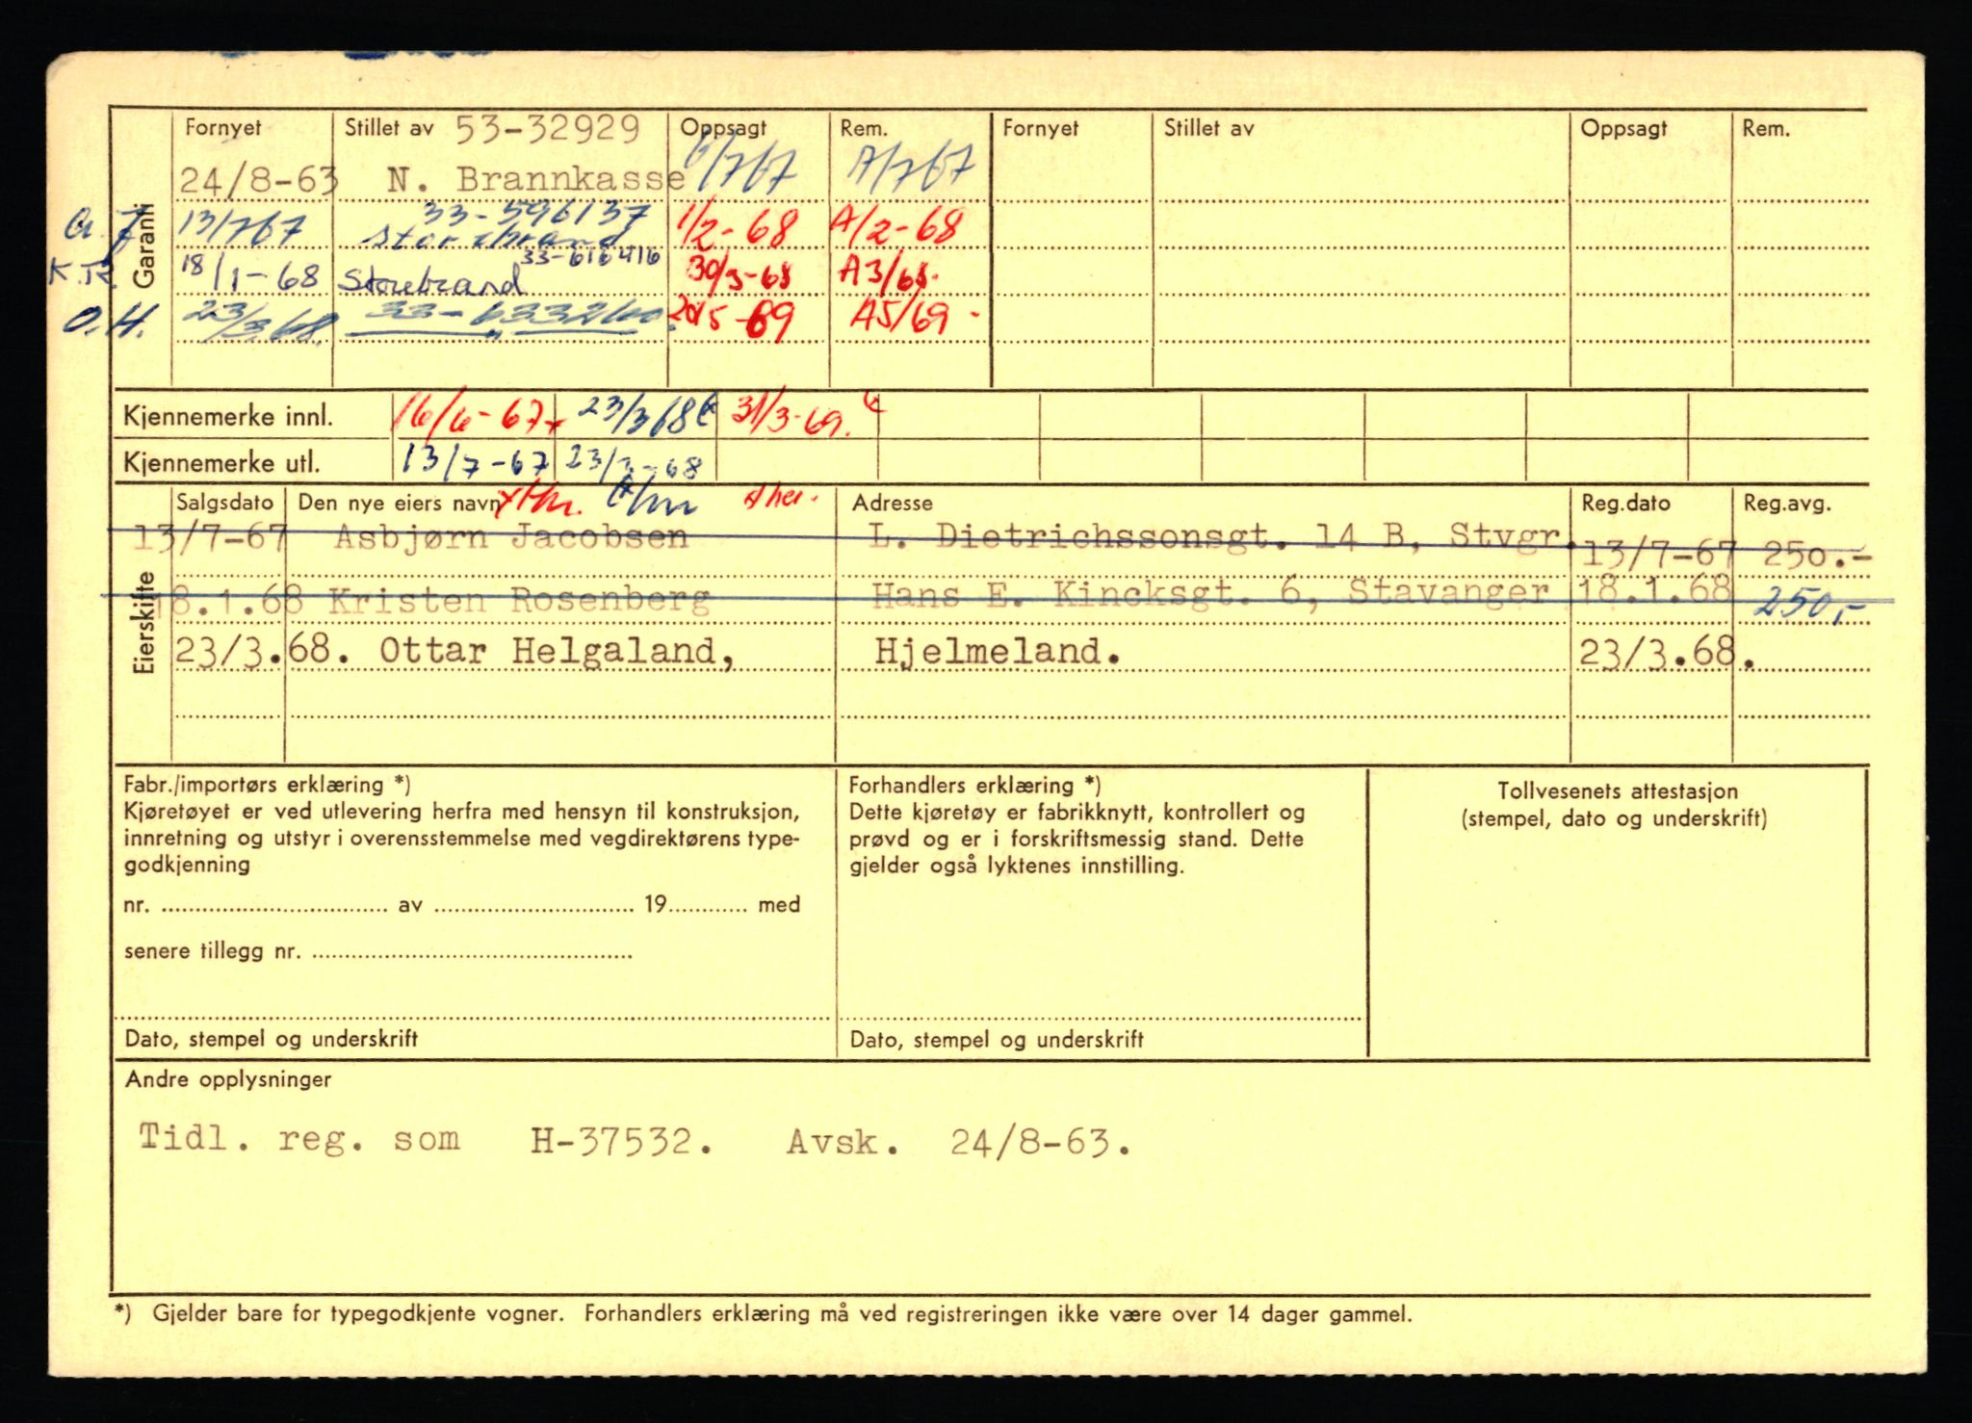
Task: Click the red handwritten date 31/3-69
Action: 792,416
